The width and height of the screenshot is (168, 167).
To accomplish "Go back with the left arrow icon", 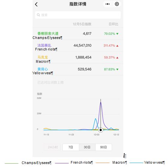I will [36, 4].
